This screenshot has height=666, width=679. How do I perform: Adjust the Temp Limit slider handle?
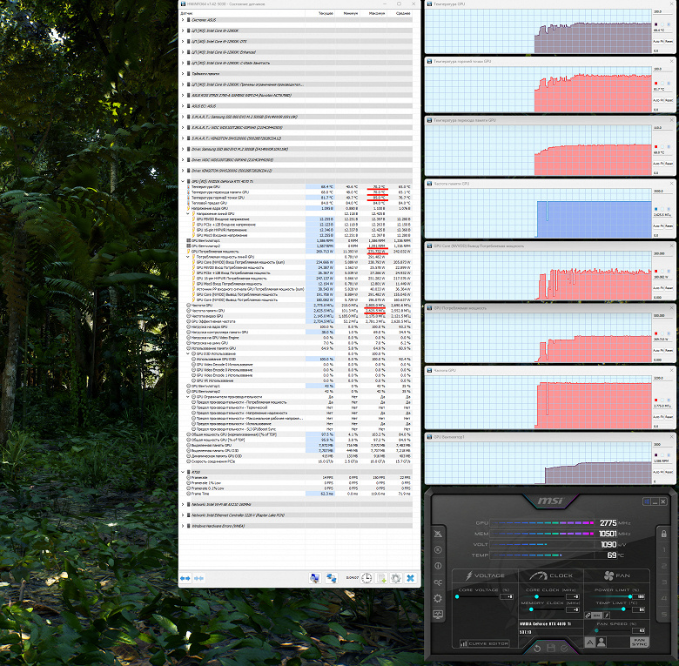623,609
